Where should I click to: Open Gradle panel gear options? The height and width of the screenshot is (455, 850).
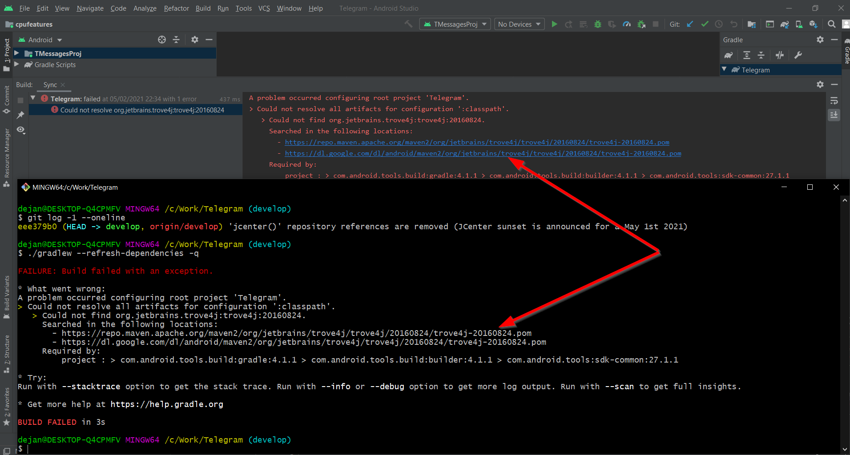point(820,40)
